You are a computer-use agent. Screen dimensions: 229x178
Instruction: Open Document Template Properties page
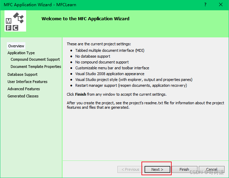36,67
